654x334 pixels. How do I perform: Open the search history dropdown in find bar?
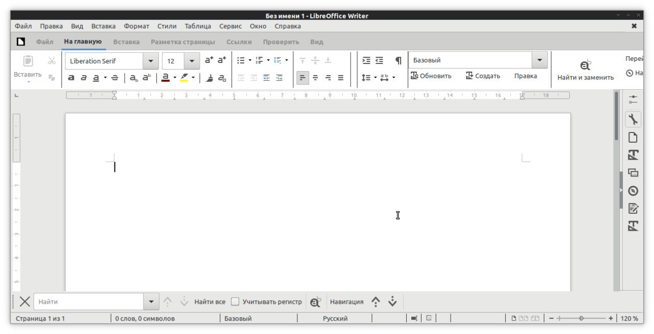coord(151,302)
